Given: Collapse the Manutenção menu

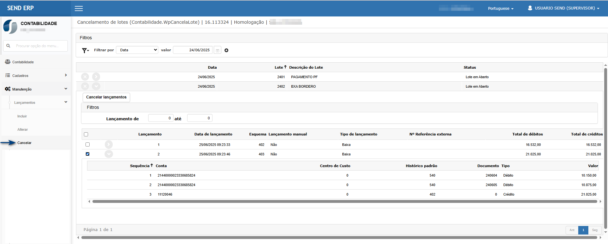Looking at the screenshot, I should click(36, 89).
